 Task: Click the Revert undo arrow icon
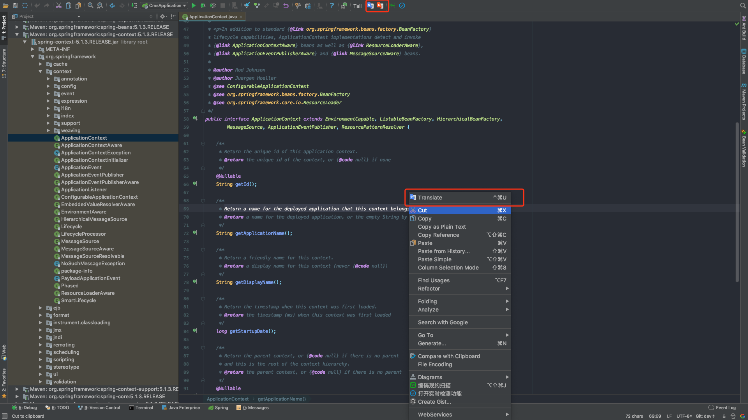(286, 5)
